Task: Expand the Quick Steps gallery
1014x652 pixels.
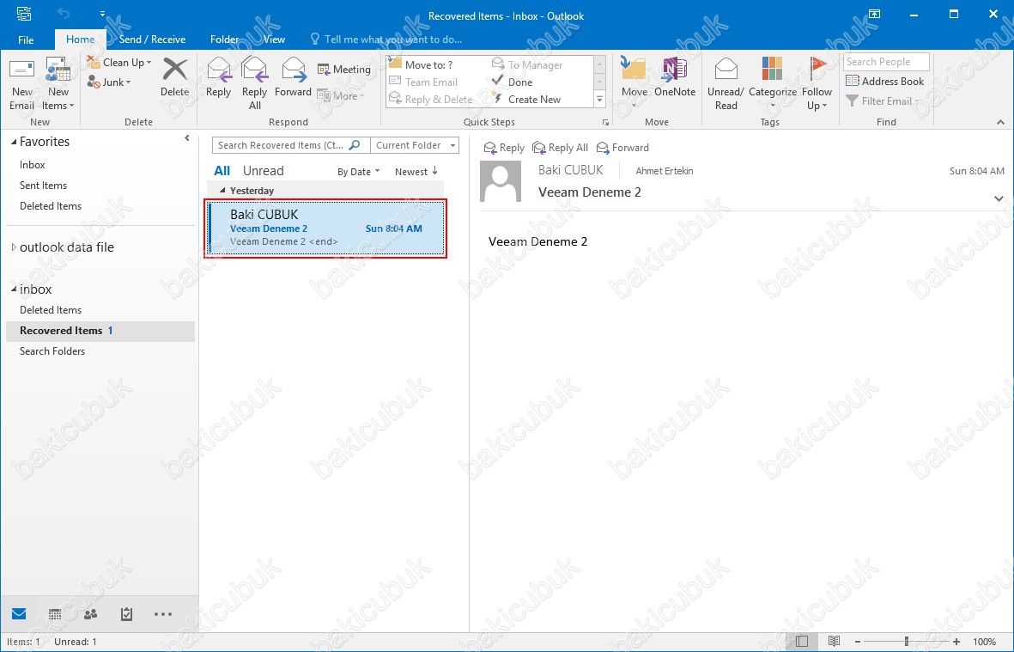Action: tap(599, 100)
